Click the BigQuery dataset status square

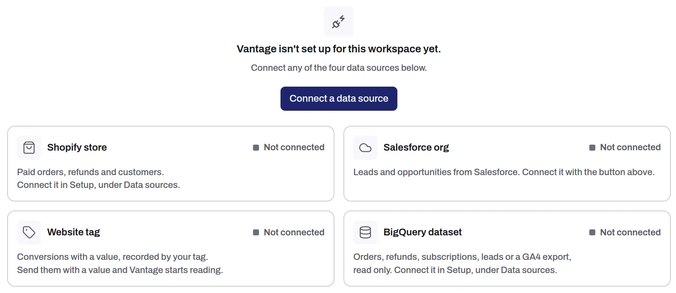(x=592, y=232)
